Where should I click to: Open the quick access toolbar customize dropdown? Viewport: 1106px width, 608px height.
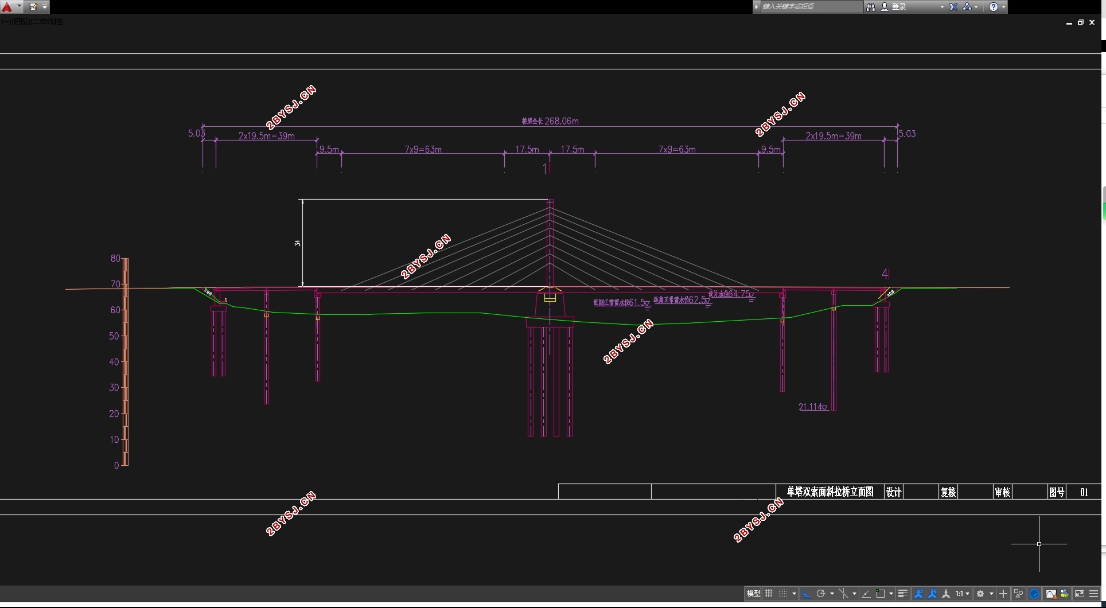pos(45,7)
